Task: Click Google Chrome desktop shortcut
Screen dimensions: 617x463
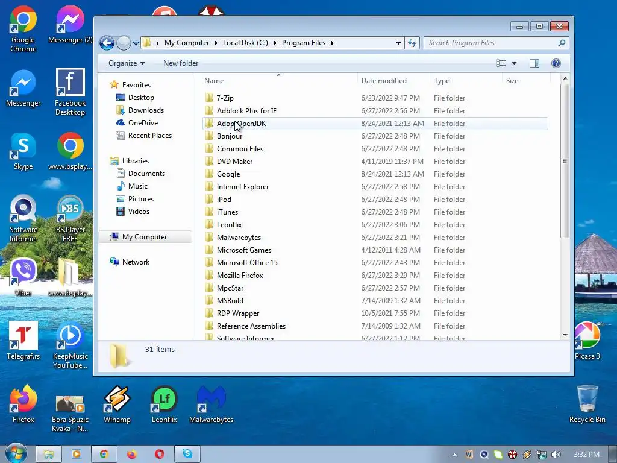Action: coord(23,29)
